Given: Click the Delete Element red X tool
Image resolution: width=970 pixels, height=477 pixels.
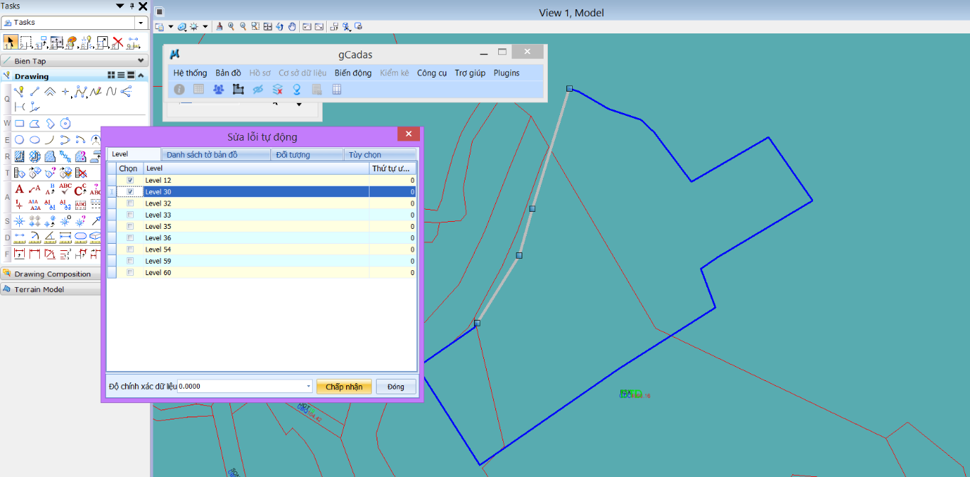Looking at the screenshot, I should pos(118,43).
